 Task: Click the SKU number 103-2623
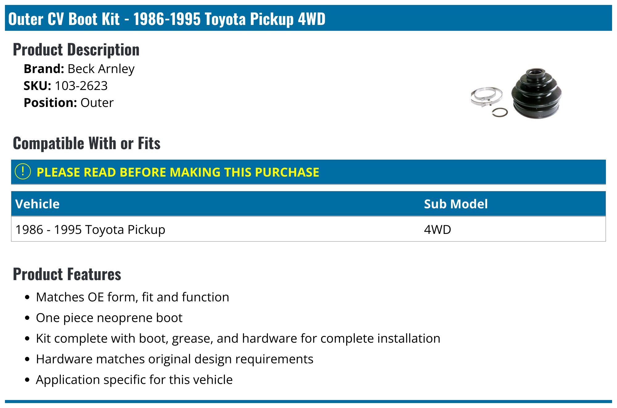[81, 86]
